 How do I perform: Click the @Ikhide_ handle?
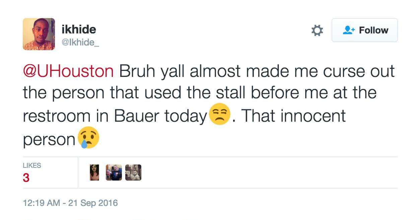tap(80, 43)
